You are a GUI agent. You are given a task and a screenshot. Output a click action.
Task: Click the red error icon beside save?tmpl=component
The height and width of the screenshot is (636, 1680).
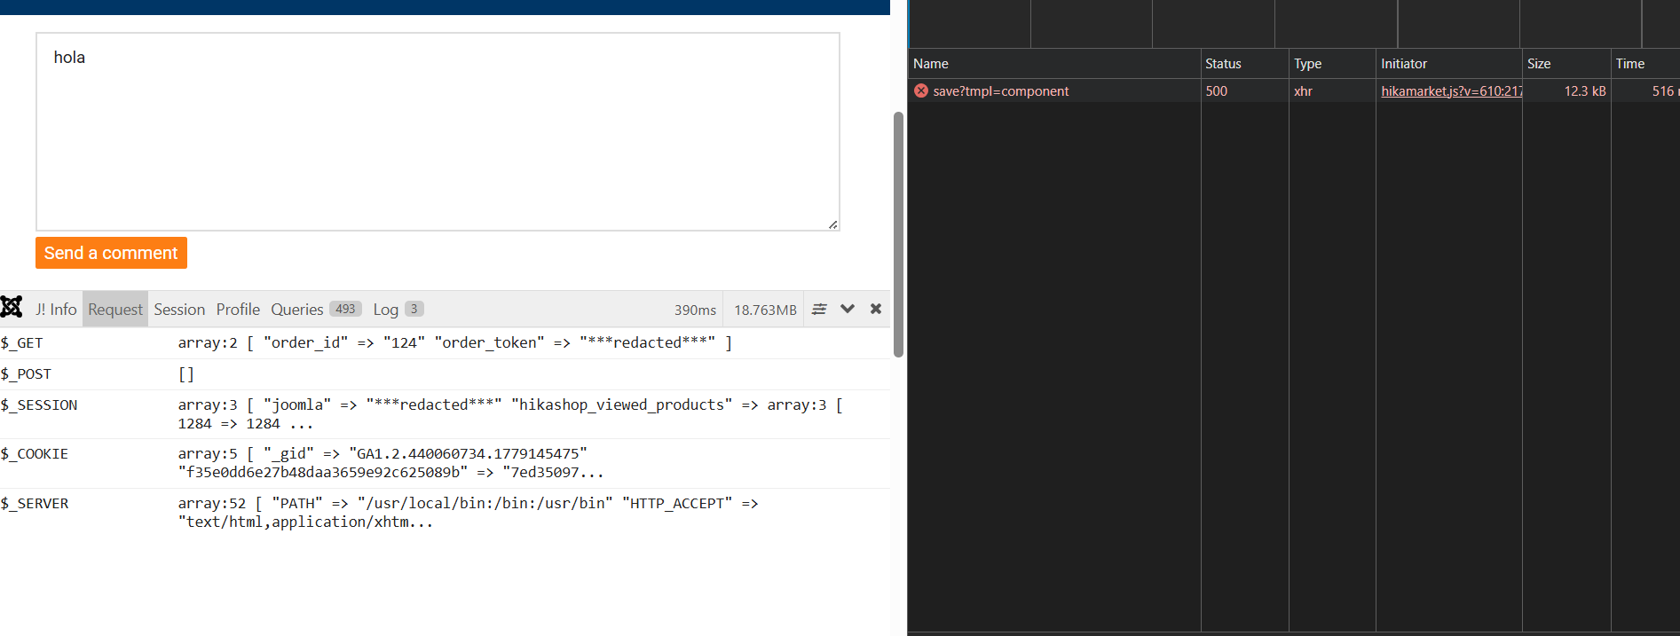pos(921,90)
